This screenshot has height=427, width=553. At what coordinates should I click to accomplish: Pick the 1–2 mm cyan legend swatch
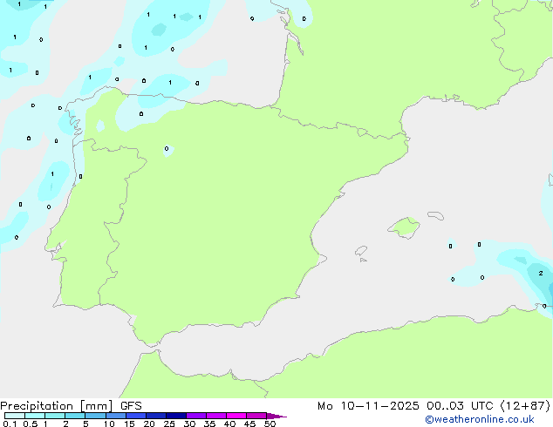(55, 416)
